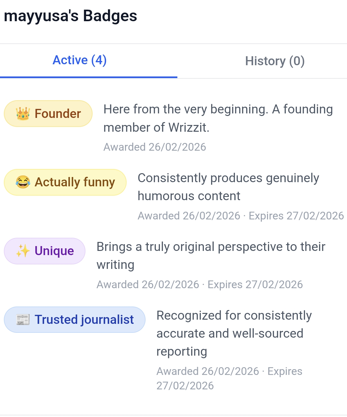Click the Trusted journalist award and expiry dates
The image size is (347, 417).
(229, 378)
